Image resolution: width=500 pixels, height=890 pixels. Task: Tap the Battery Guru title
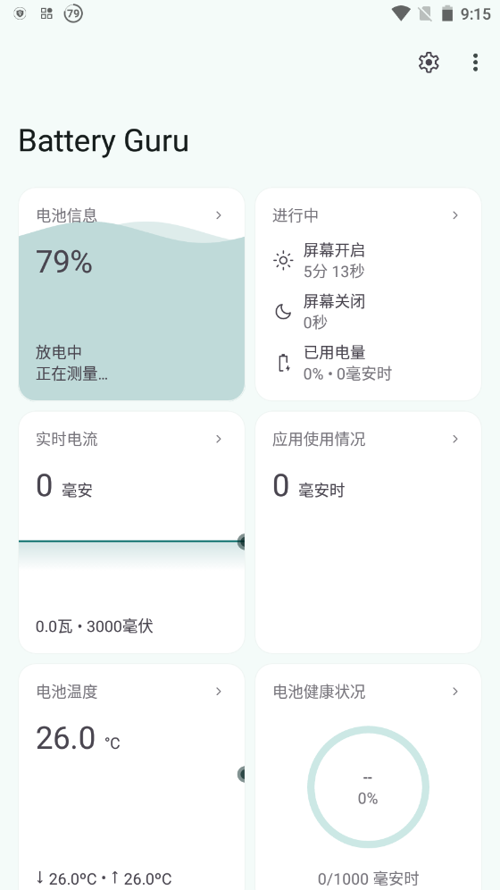point(104,141)
